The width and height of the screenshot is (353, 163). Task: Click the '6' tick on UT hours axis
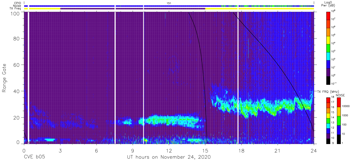coord(96,151)
